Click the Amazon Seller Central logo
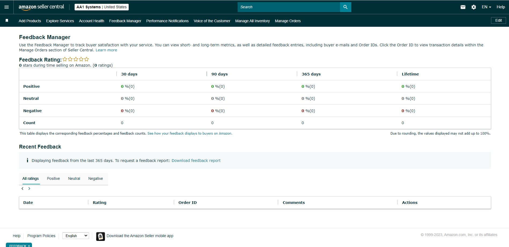Viewport: 509px width, 247px height. [x=41, y=7]
